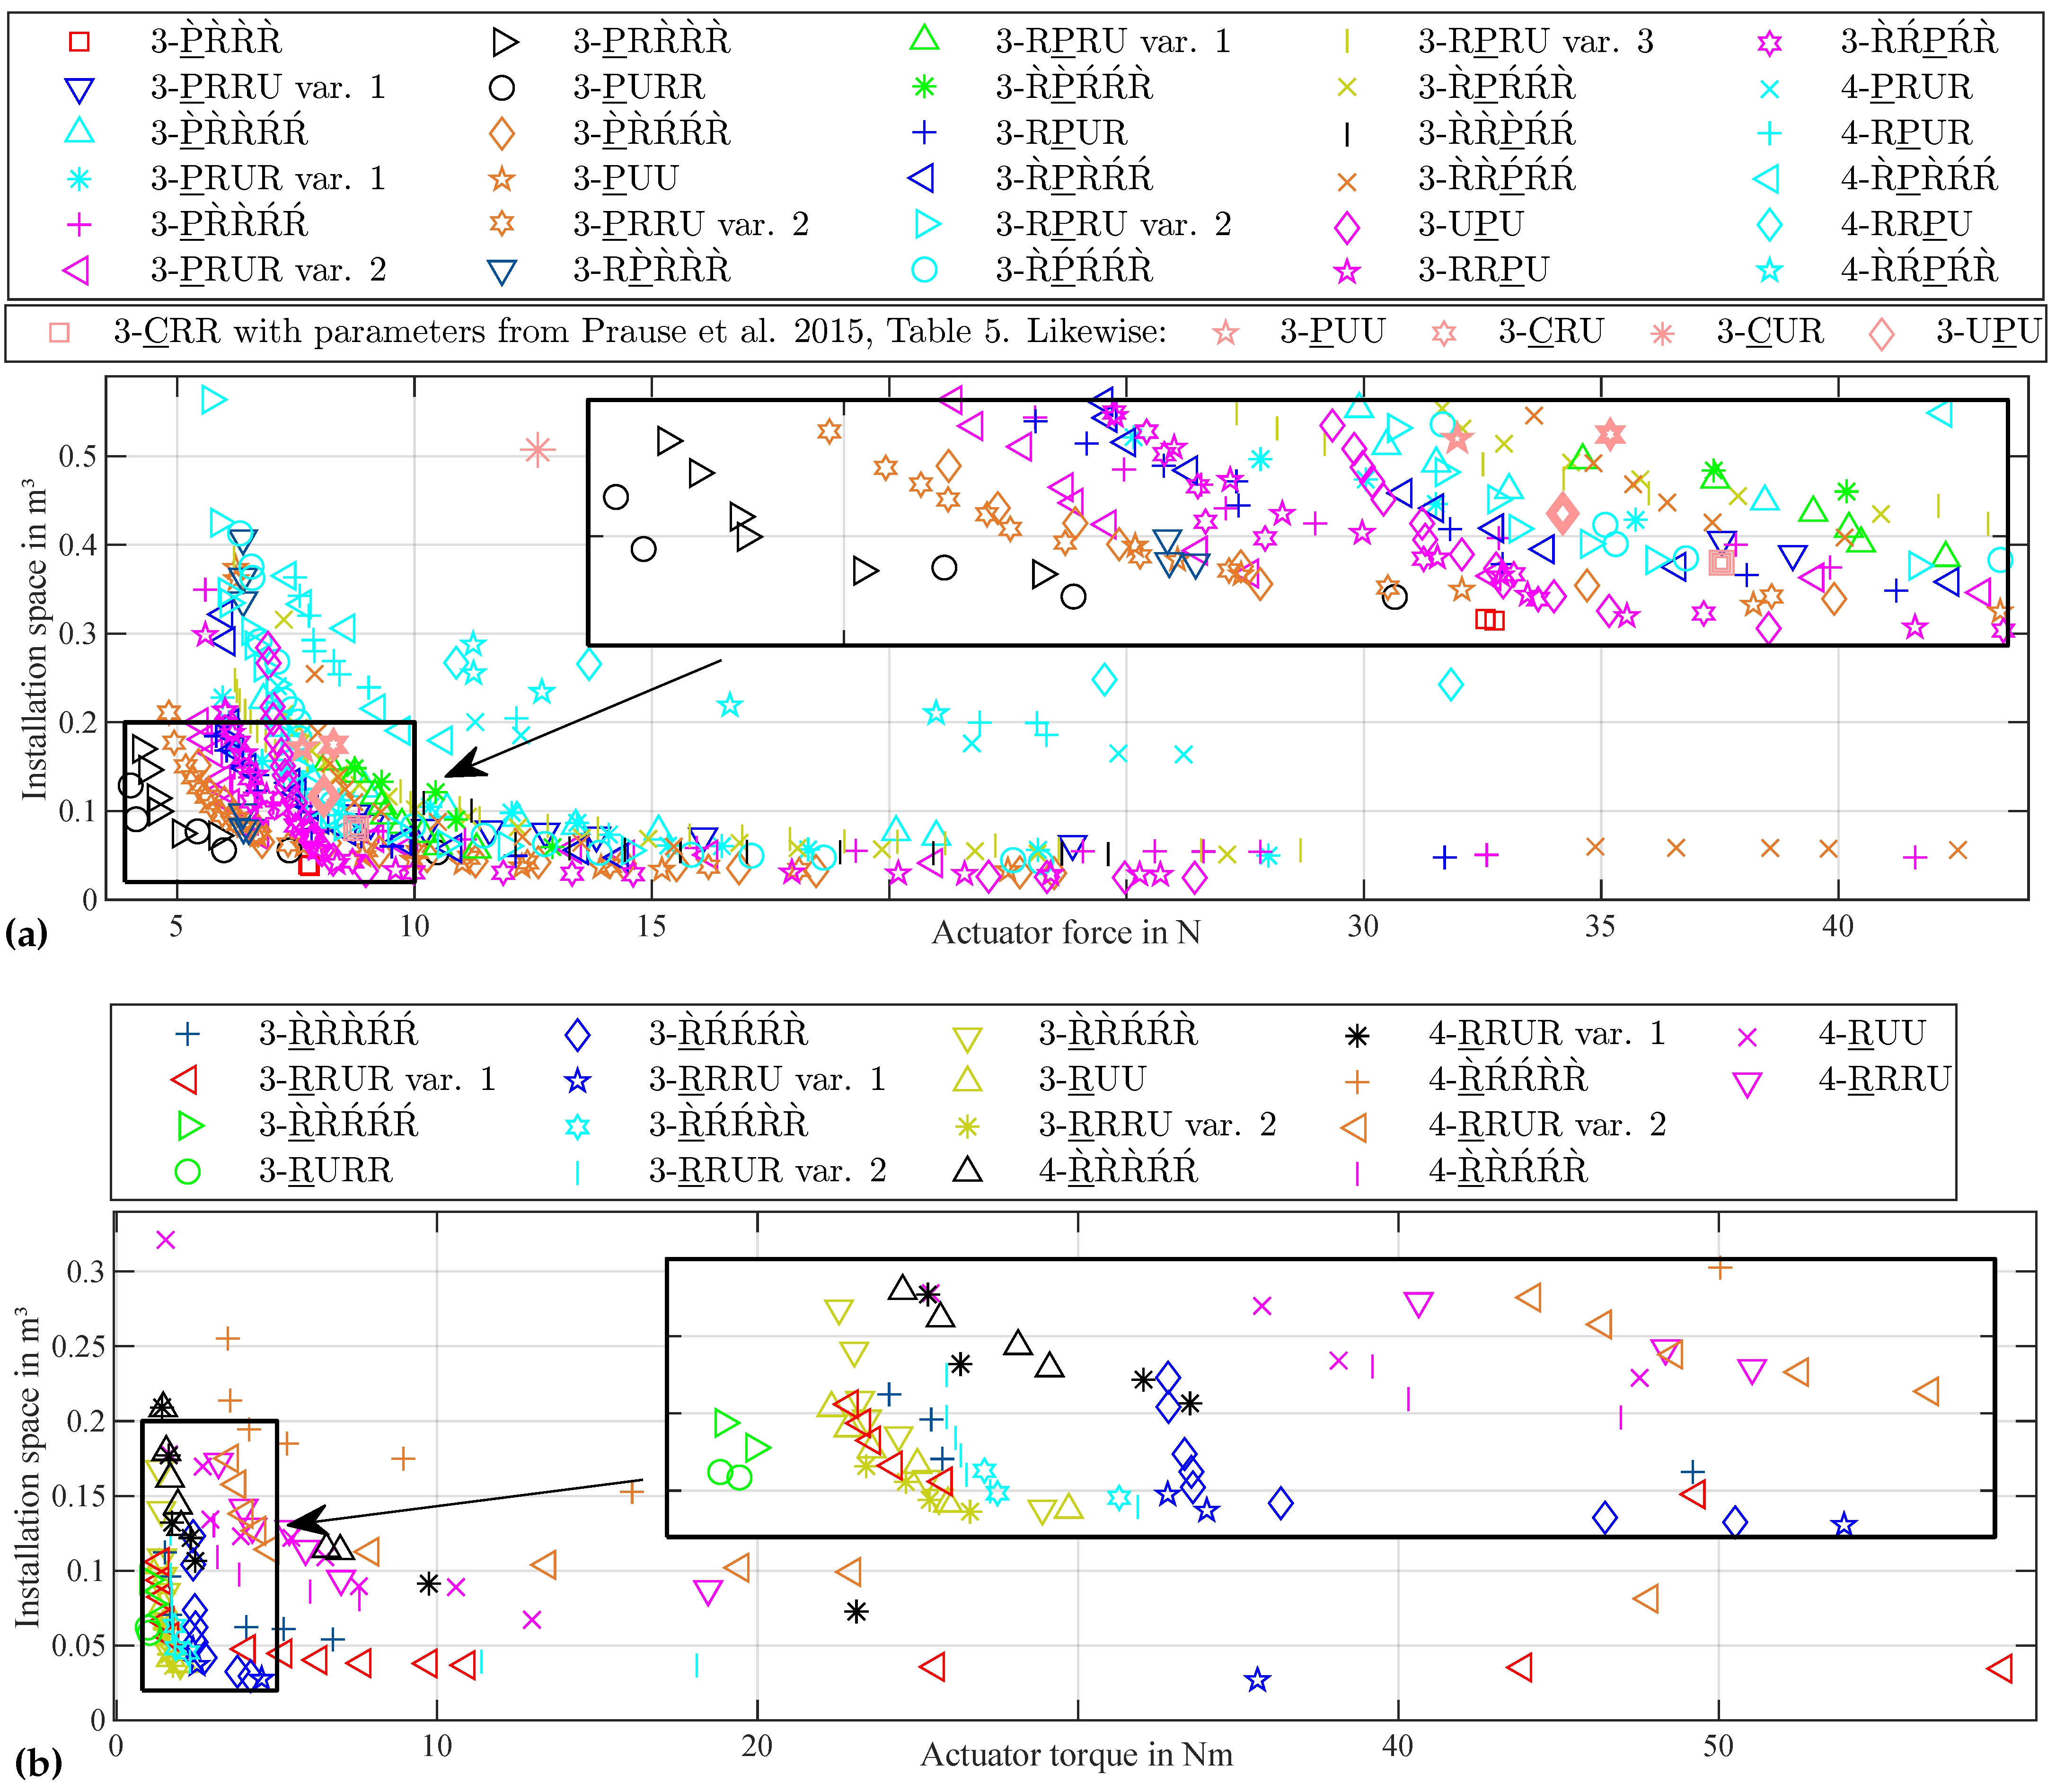The width and height of the screenshot is (2056, 1792).
Task: Click the 4-RUU legend entry text
Action: (x=1871, y=1033)
